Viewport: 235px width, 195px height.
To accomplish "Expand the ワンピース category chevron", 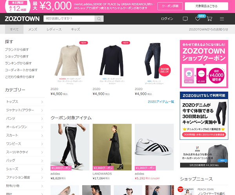I will point(42,144).
